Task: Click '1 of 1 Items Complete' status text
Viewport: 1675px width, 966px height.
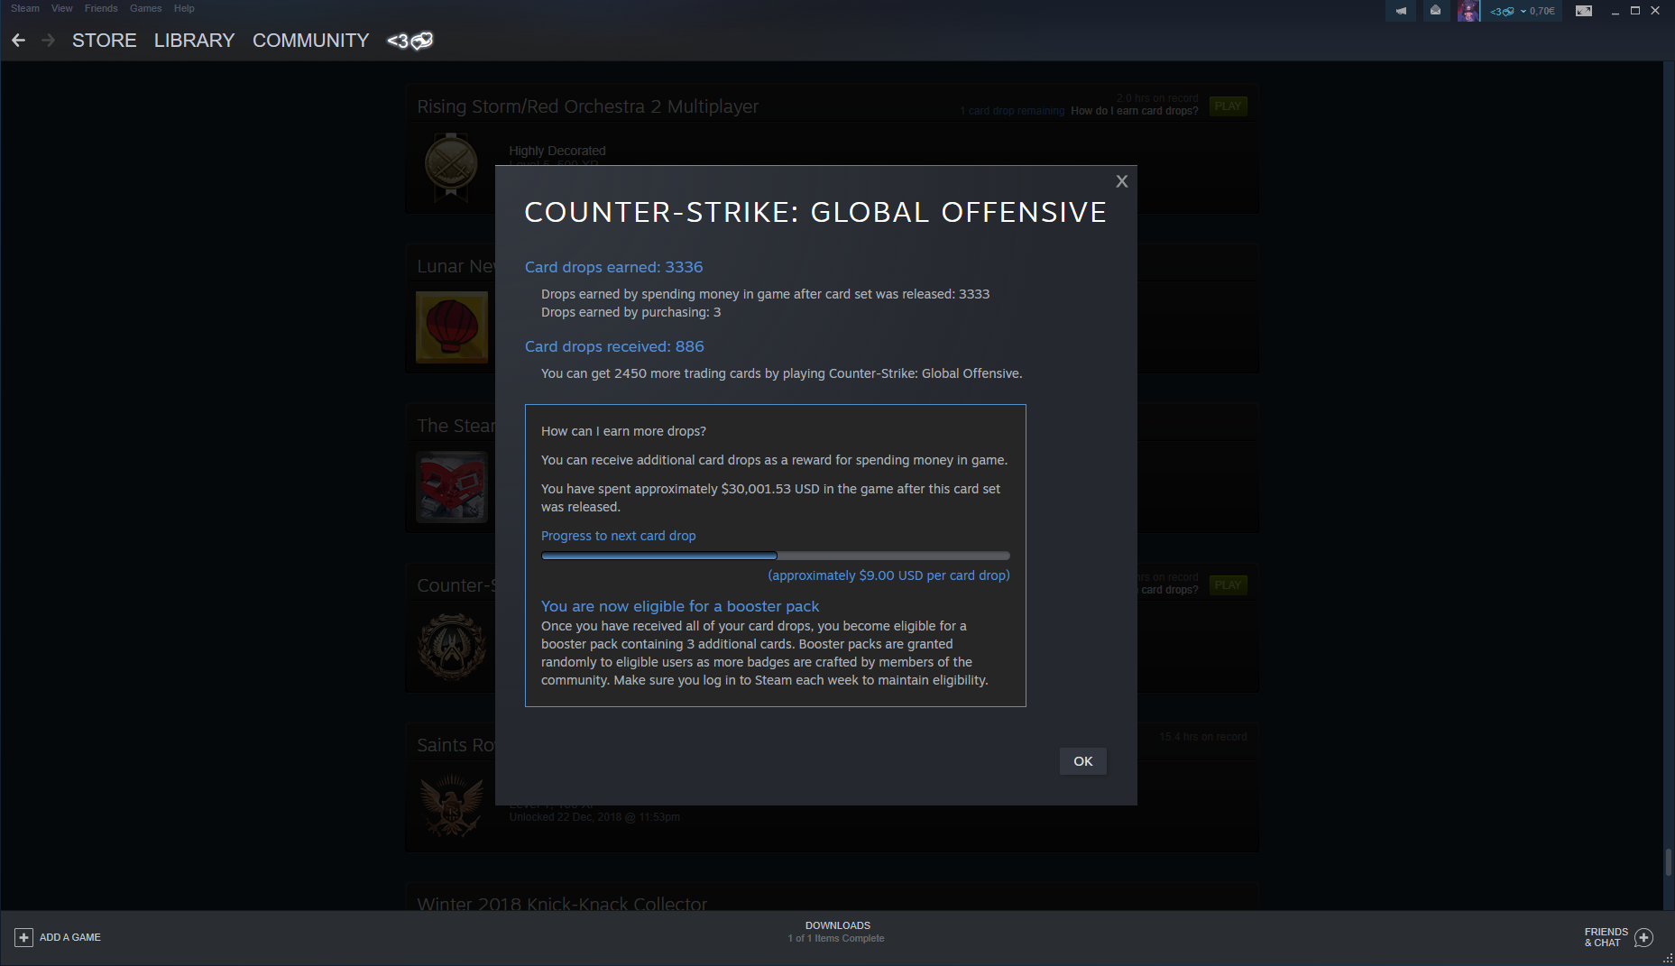Action: point(836,938)
